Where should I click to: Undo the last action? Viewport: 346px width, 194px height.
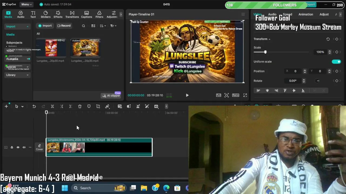34,106
